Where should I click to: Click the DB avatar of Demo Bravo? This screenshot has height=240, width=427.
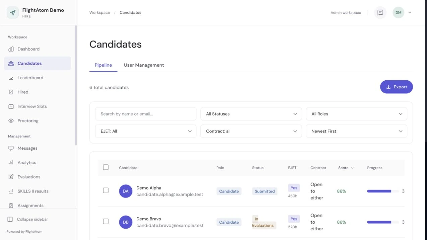coord(126,222)
